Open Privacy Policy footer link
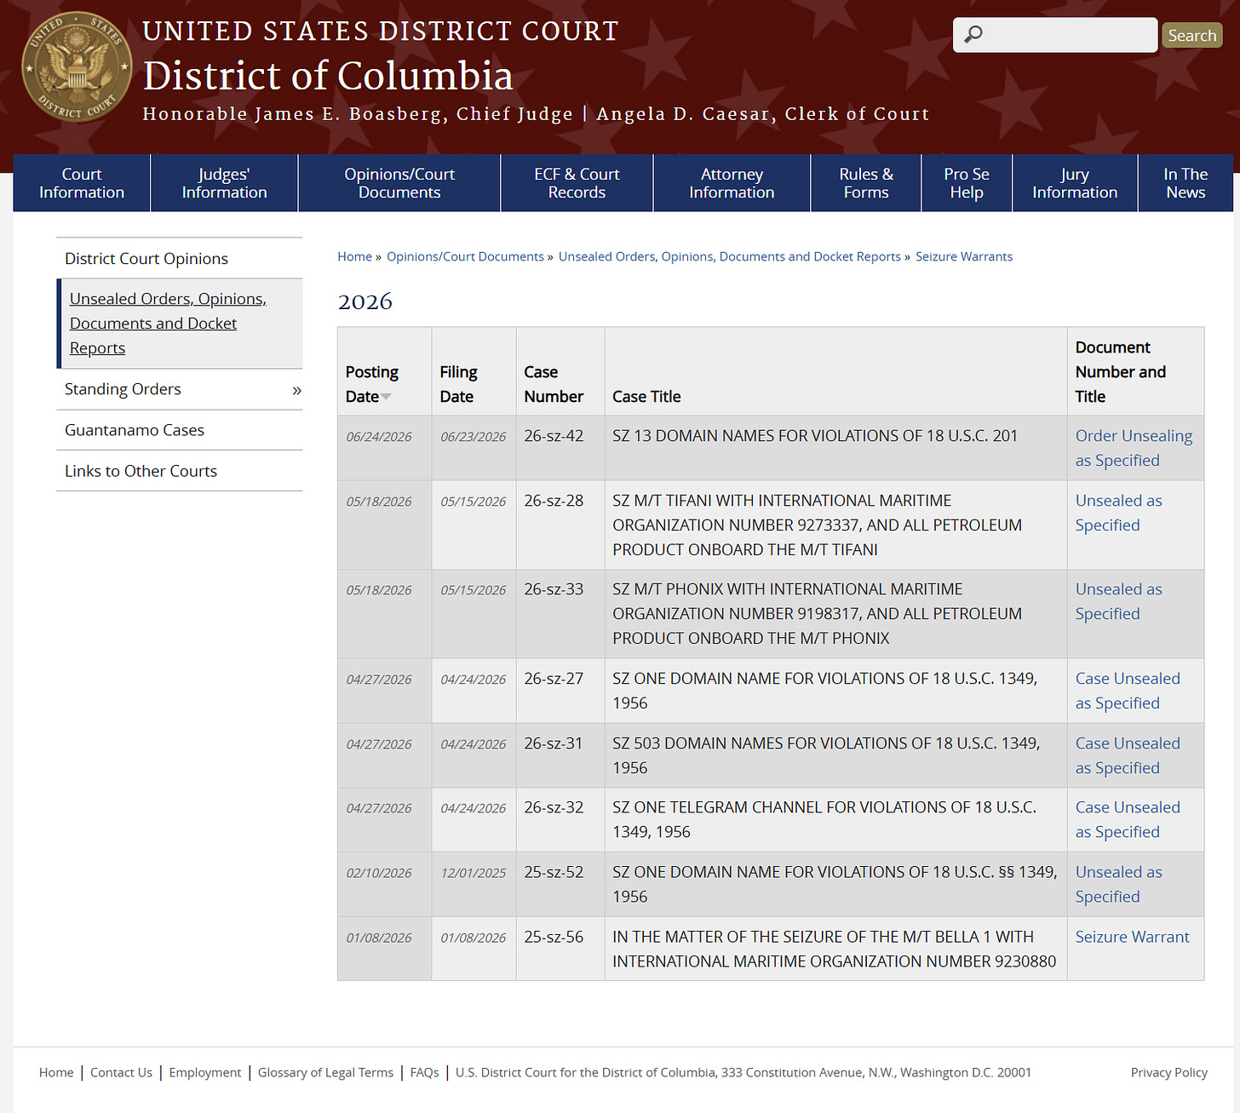The image size is (1240, 1113). pos(1168,1072)
